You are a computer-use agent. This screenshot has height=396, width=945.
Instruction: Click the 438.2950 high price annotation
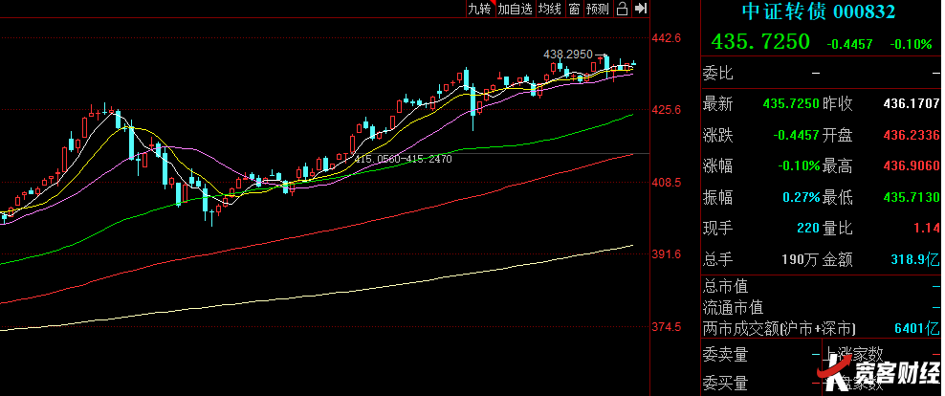pyautogui.click(x=568, y=55)
